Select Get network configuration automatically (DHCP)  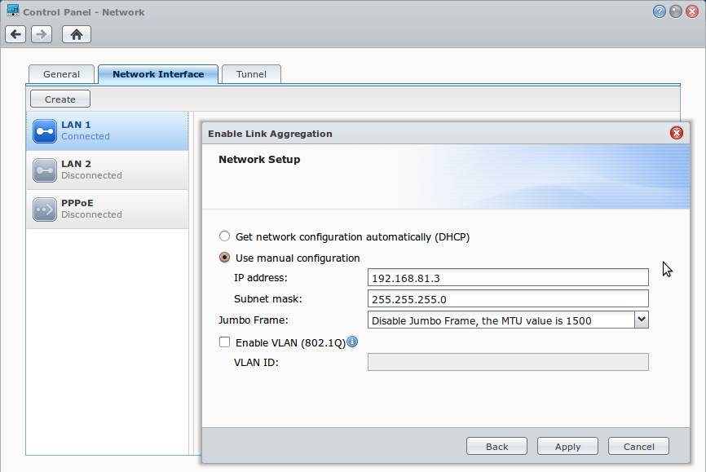coord(224,236)
